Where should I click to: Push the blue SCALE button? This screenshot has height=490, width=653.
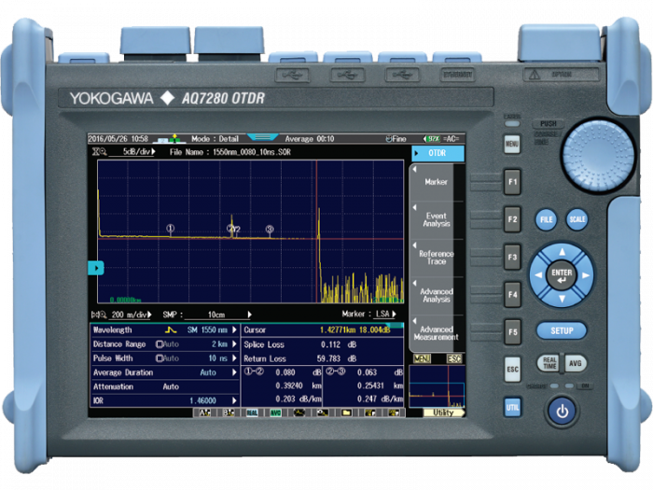point(577,219)
